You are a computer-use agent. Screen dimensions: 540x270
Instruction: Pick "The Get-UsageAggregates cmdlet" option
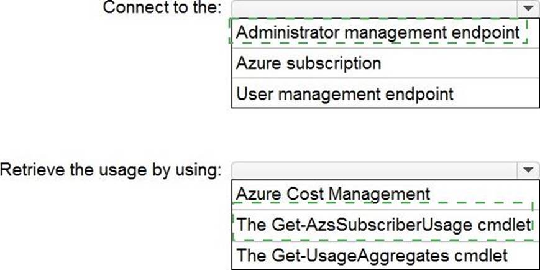point(373,254)
